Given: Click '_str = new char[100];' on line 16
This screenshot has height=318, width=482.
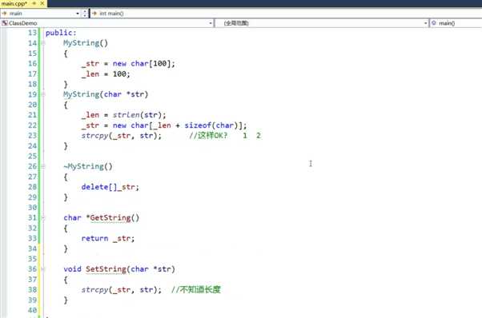Looking at the screenshot, I should 128,64.
